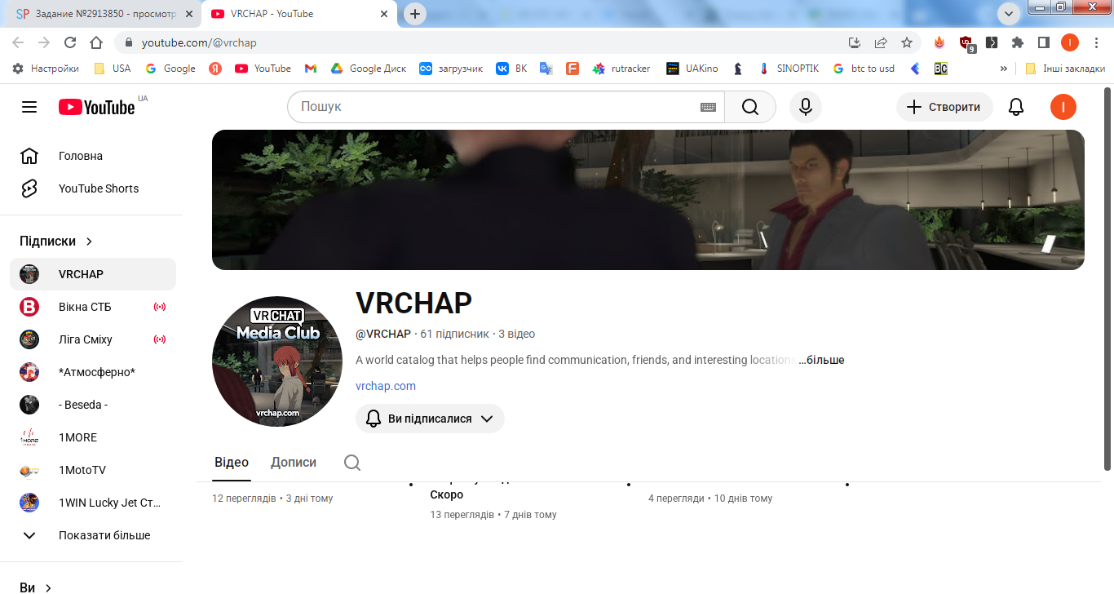Viewport: 1114px width, 594px height.
Task: Click the Створити create button
Action: tap(944, 107)
